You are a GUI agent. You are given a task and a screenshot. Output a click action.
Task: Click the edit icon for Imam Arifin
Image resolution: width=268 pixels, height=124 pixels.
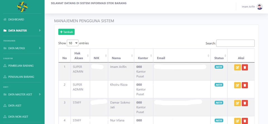coord(237,67)
